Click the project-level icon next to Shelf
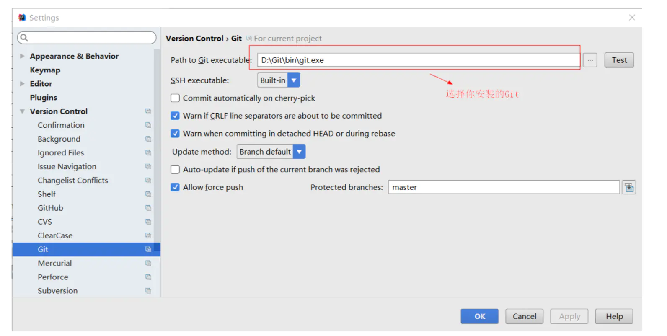 click(x=148, y=194)
